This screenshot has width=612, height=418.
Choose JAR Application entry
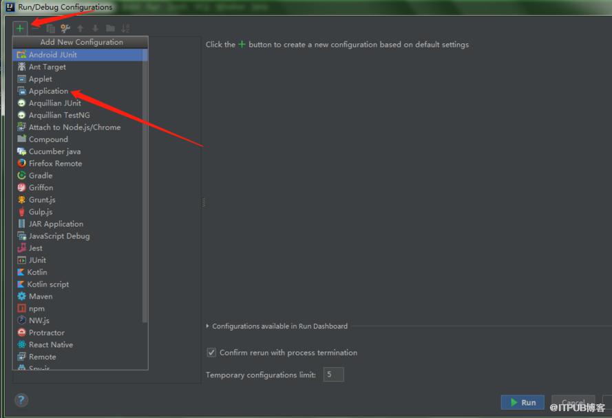pyautogui.click(x=80, y=224)
